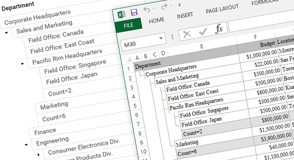This screenshot has width=294, height=160.
Task: Select row 1 header in Excel
Action: (x=128, y=69)
